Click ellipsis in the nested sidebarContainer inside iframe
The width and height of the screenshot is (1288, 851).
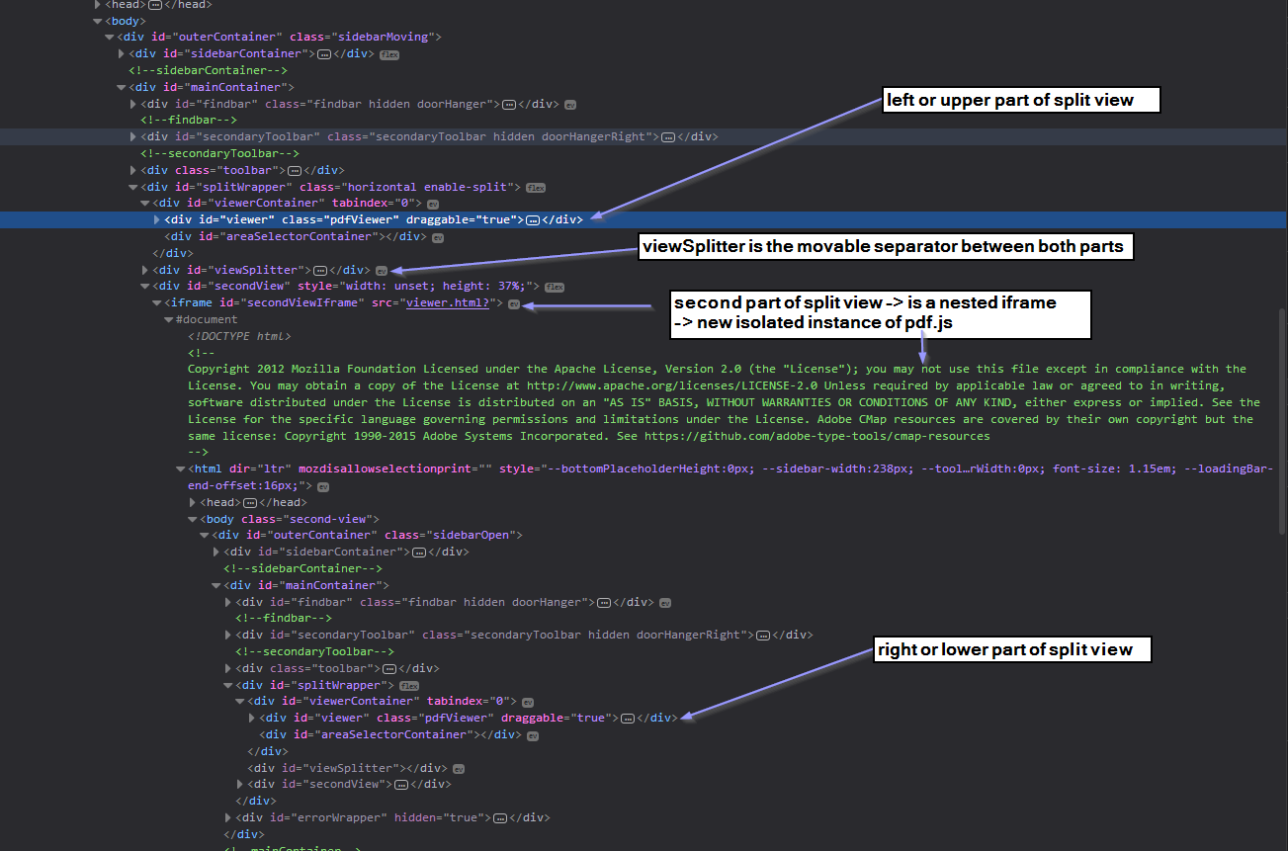418,553
